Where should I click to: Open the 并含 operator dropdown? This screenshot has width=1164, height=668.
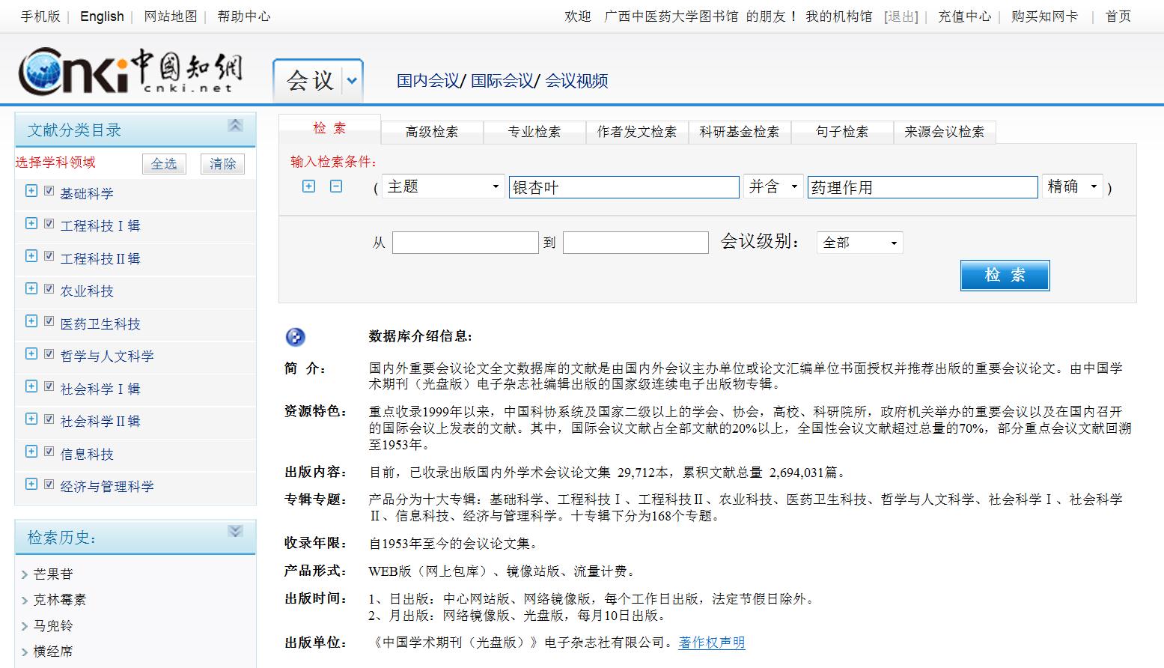773,186
